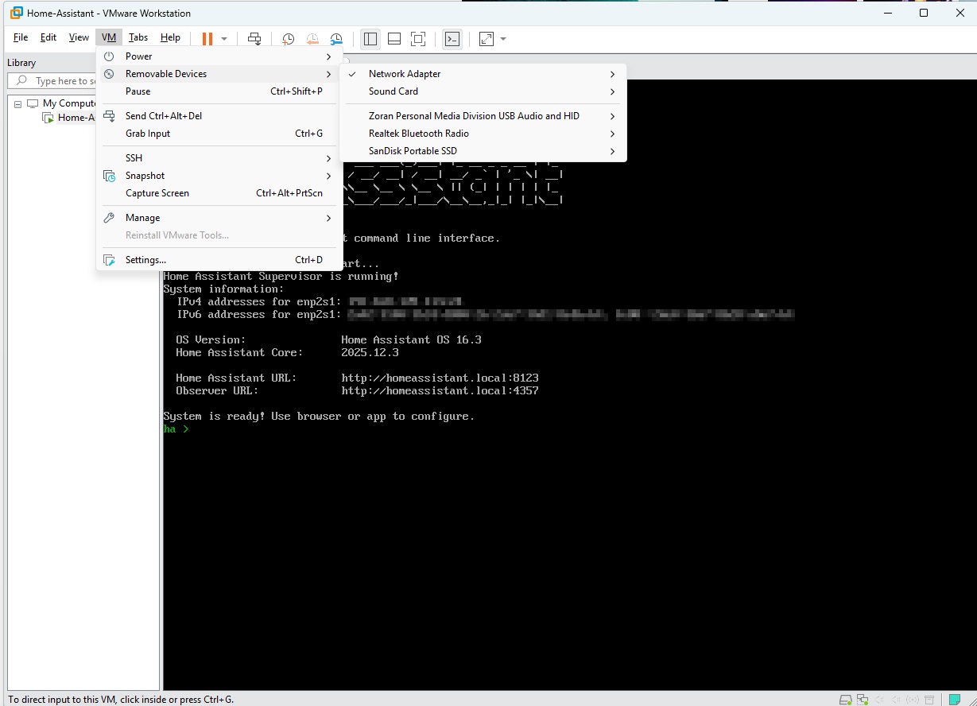The width and height of the screenshot is (977, 706).
Task: Open the Edit menu
Action: pos(48,37)
